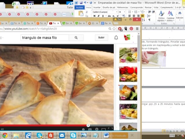Toggle bold (N) in Word

tap(95, 16)
